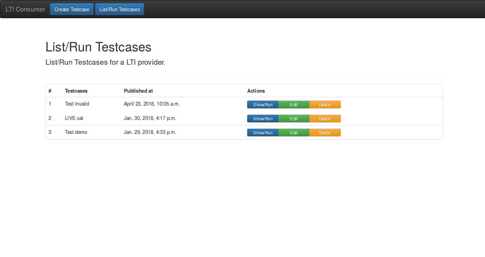Click the date Jan. 29, 2018, 4:33 p.m.
485x257 pixels.
tap(150, 132)
